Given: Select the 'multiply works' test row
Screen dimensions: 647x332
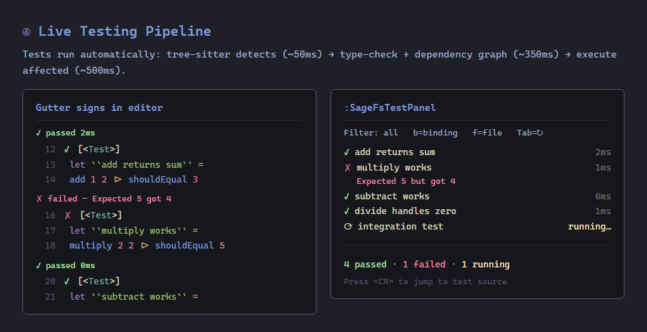Looking at the screenshot, I should coord(478,168).
